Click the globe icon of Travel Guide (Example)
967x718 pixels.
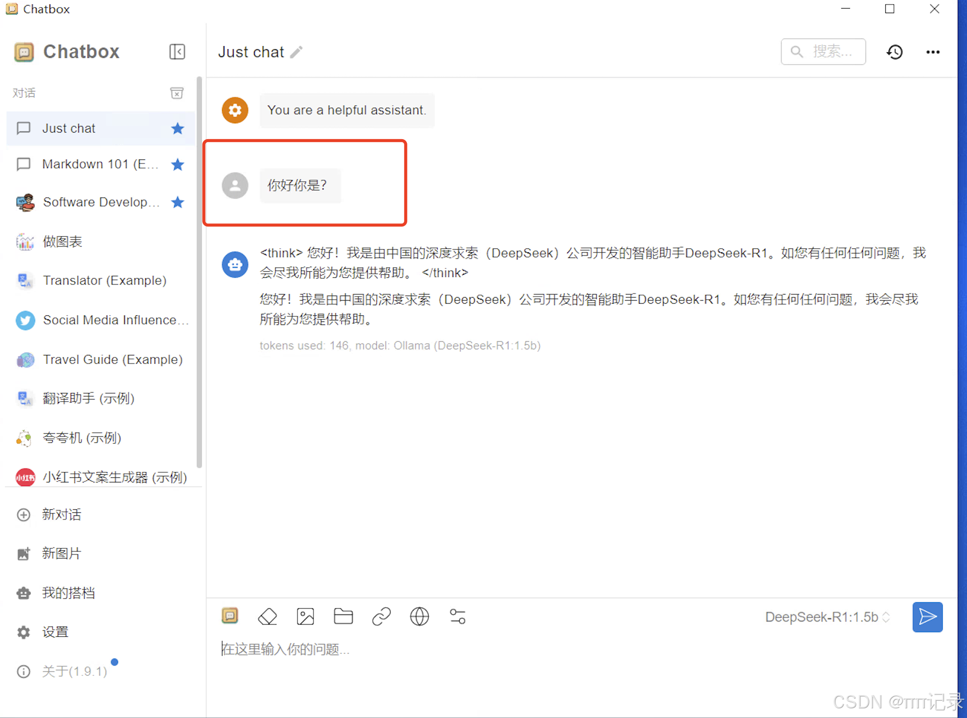pos(25,360)
